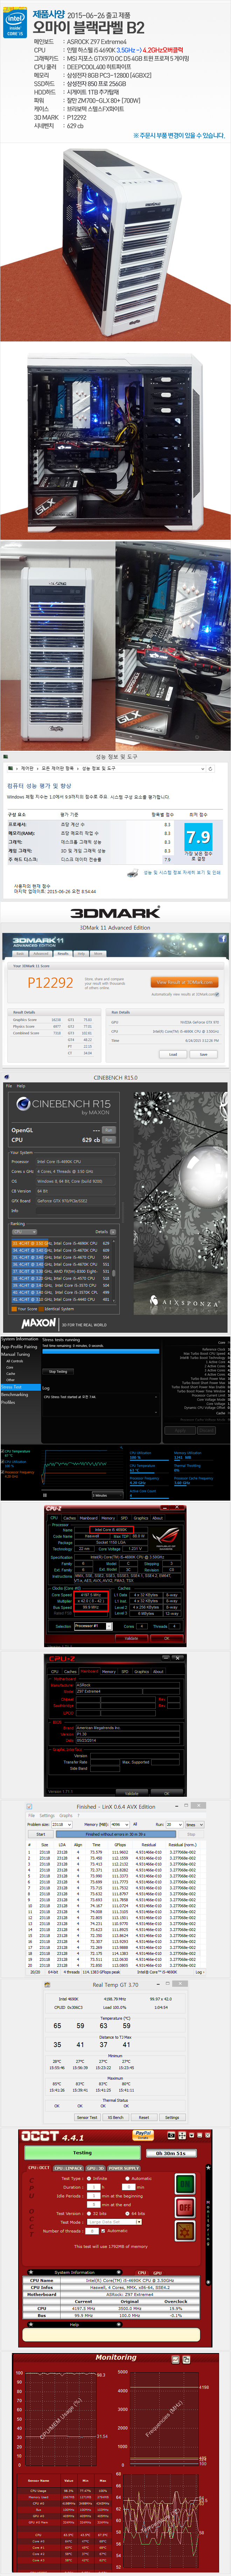231x2576 pixels.
Task: Run the CPU test in Cinebench
Action: (x=109, y=1140)
